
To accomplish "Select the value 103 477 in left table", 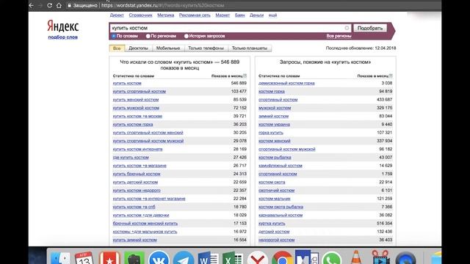I will 239,91.
